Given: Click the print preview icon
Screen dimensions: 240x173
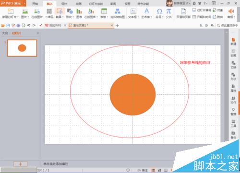Looking at the screenshot, I should click(24, 25).
